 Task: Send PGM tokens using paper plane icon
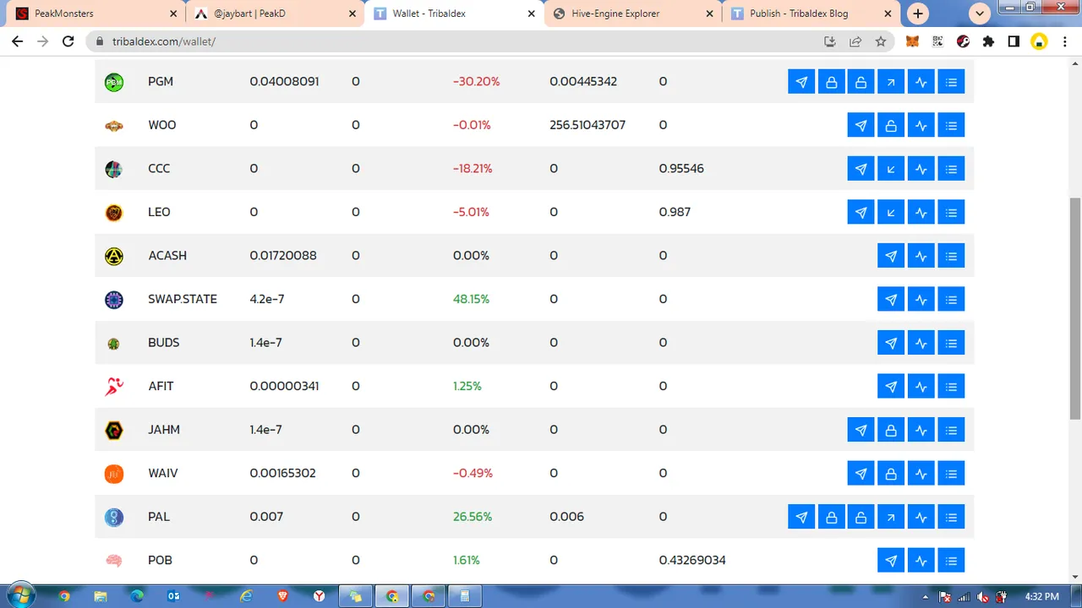click(x=801, y=82)
